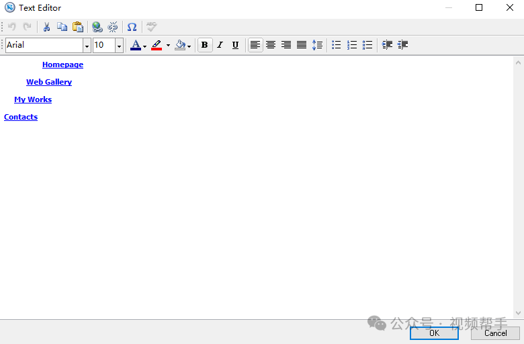Expand highlight color dropdown arrow
The image size is (524, 344).
[x=168, y=46]
